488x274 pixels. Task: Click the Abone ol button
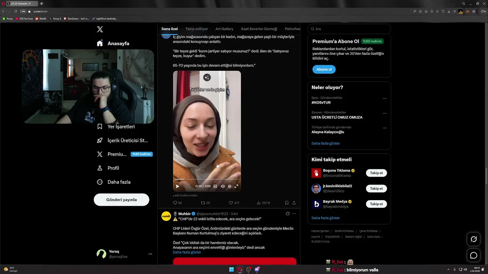pyautogui.click(x=324, y=69)
